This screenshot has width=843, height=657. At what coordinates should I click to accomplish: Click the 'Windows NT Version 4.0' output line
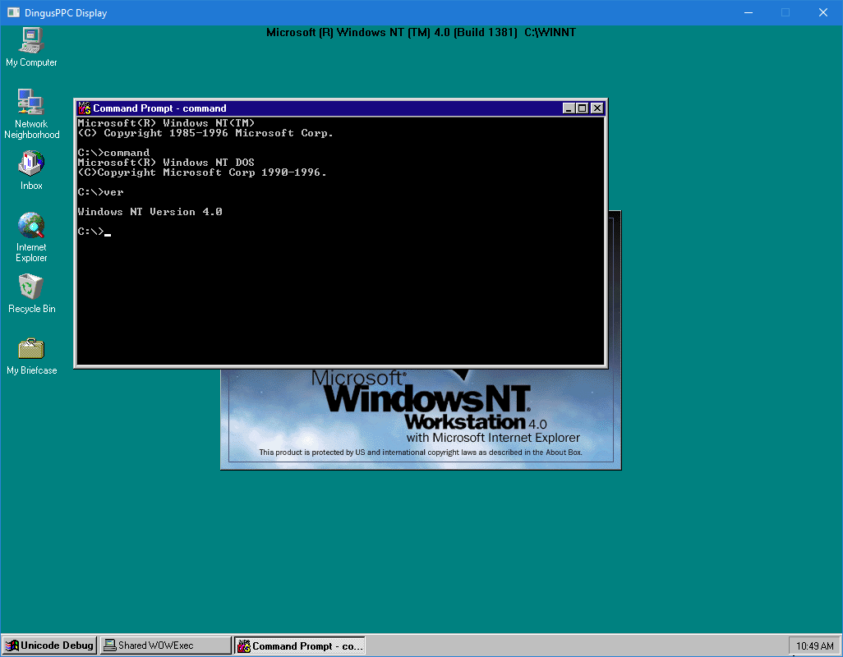pos(150,212)
